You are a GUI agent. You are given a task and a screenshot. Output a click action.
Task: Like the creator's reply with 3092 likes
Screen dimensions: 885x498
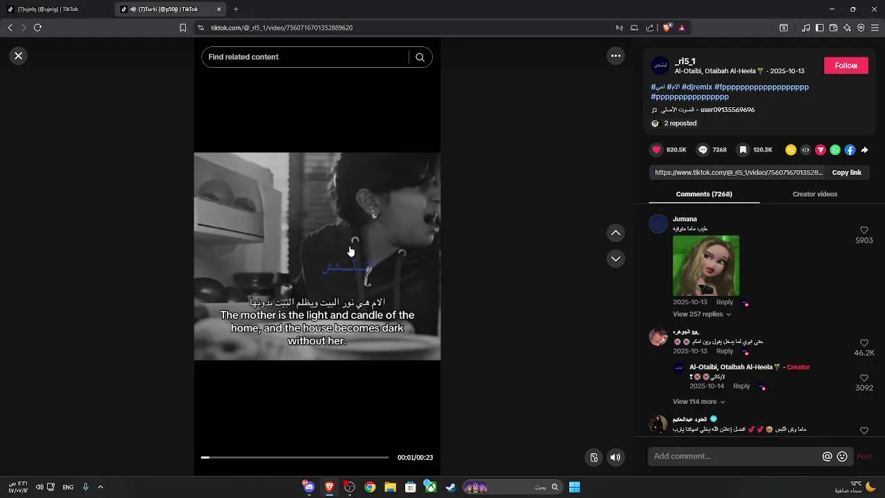pos(864,378)
